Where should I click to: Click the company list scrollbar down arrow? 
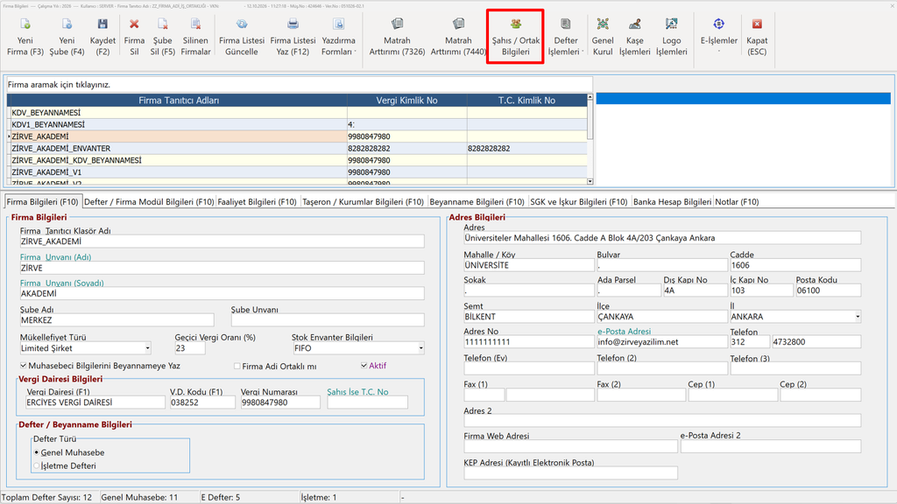(x=590, y=181)
